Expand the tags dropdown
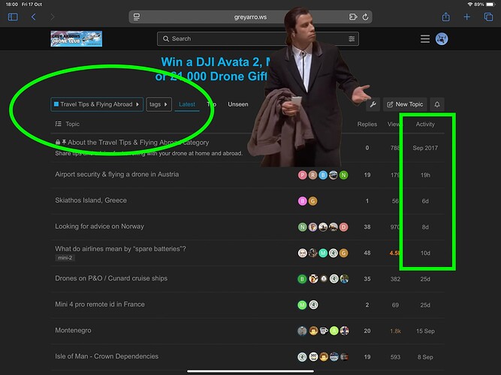Image resolution: width=501 pixels, height=375 pixels. coord(158,104)
